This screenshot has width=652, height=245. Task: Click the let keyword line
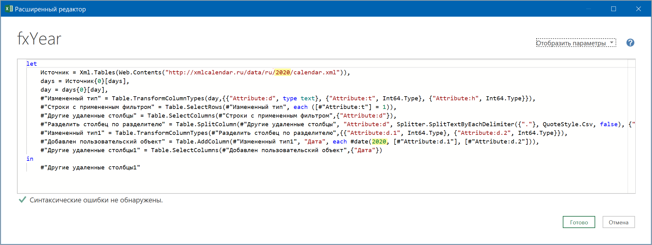pos(31,64)
